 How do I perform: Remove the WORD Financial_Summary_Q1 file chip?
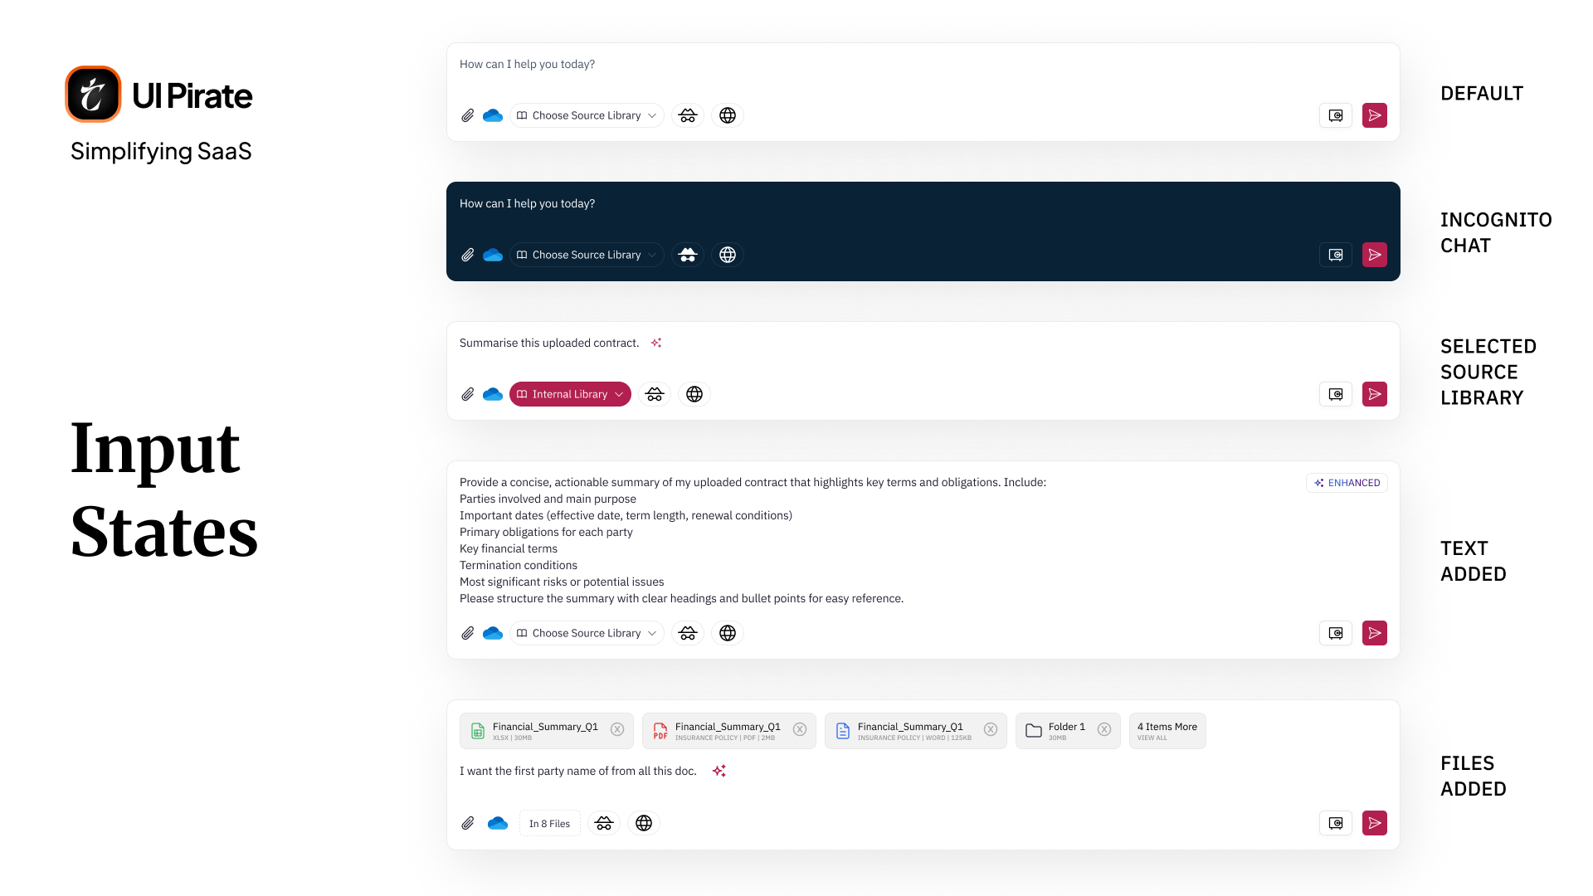[x=991, y=729]
